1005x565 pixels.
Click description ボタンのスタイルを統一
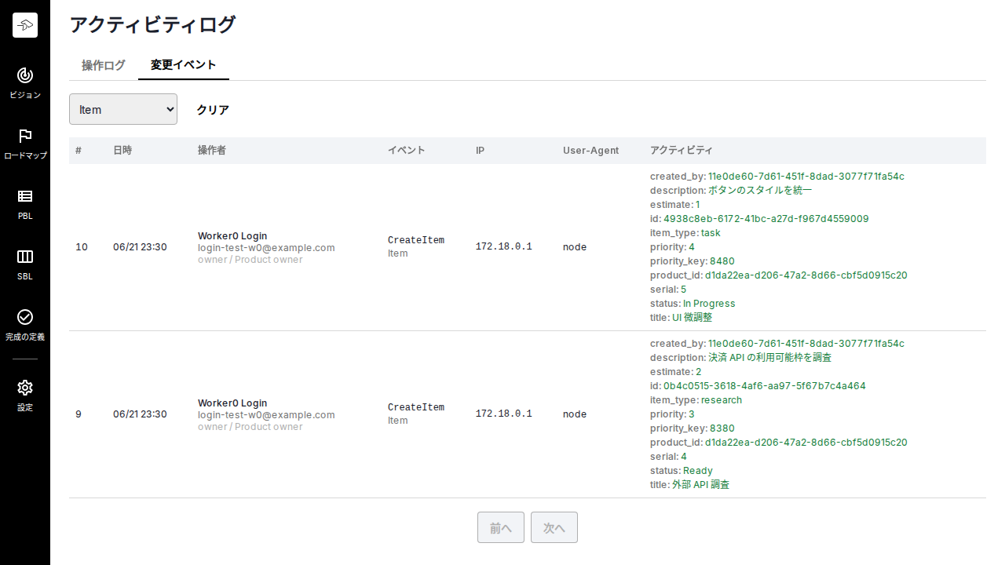coord(760,191)
